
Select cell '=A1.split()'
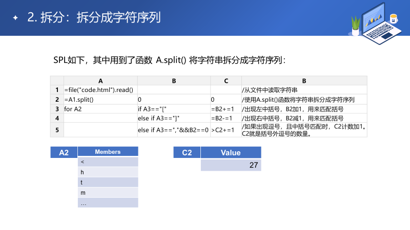pyautogui.click(x=100, y=100)
